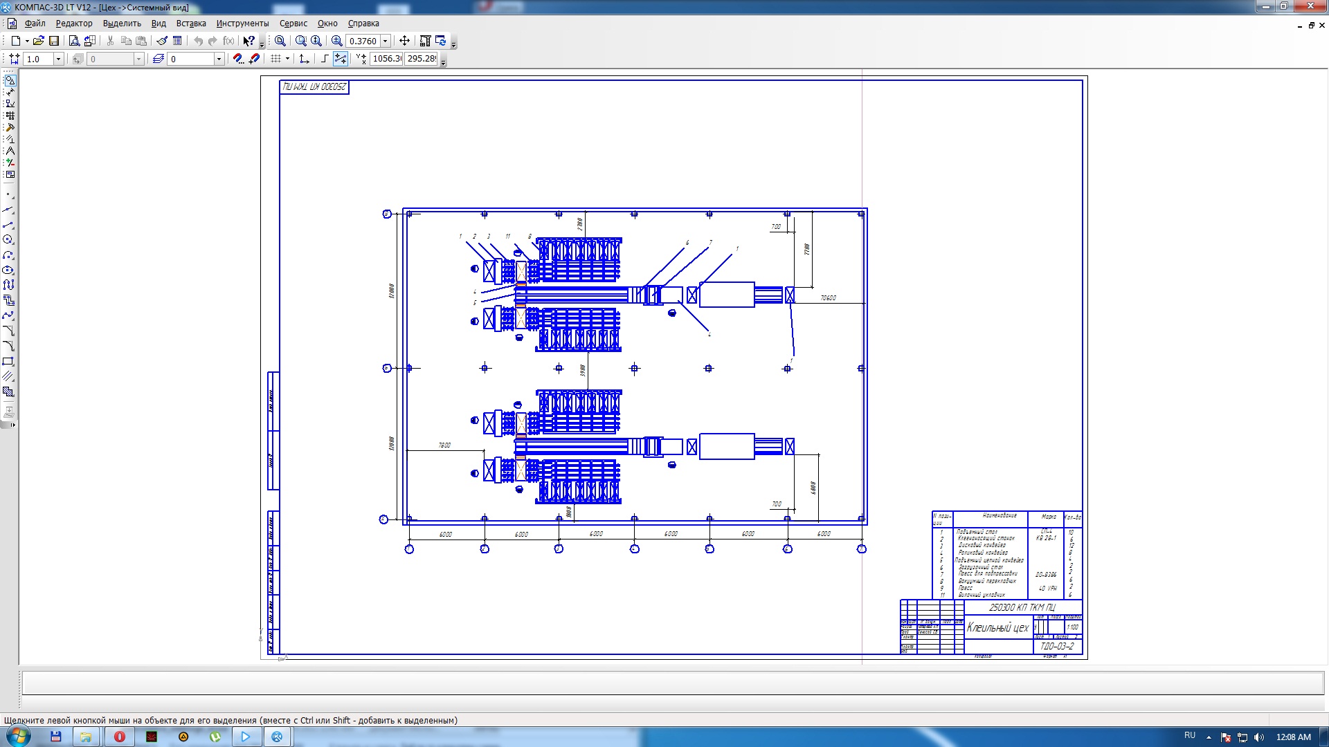Select the Measurements compass-divider icon
Screen dimensions: 1329x747
(x=10, y=151)
